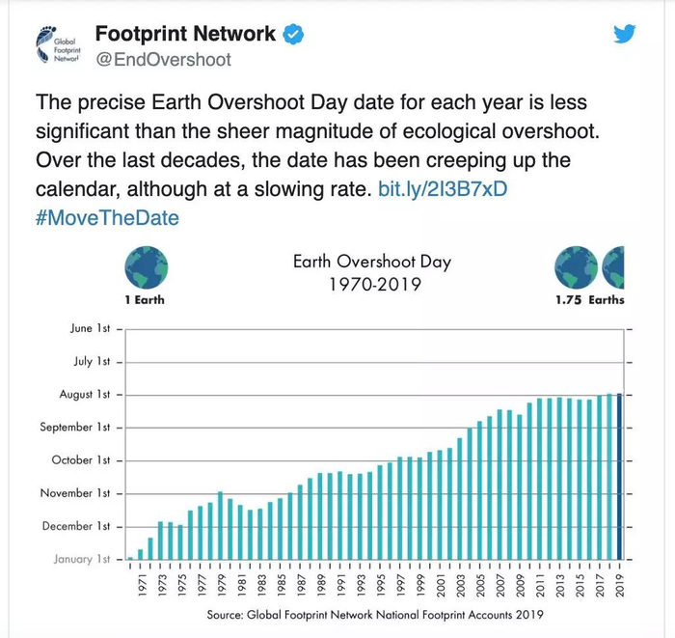Click the @EndOvershoot handle
675x638 pixels.
[163, 61]
